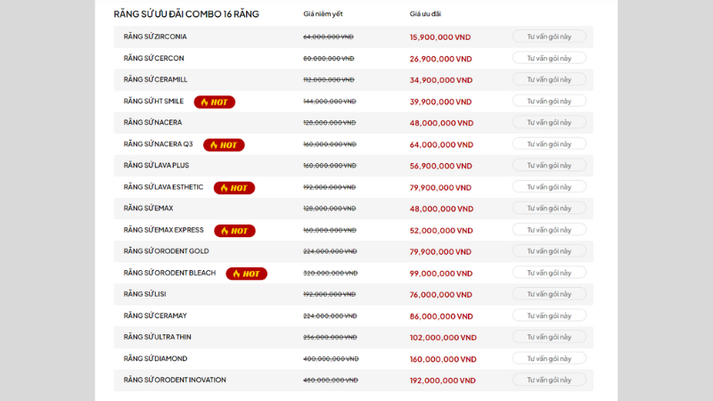Click consultation button in Răng sứ Ceramay row

coord(549,315)
